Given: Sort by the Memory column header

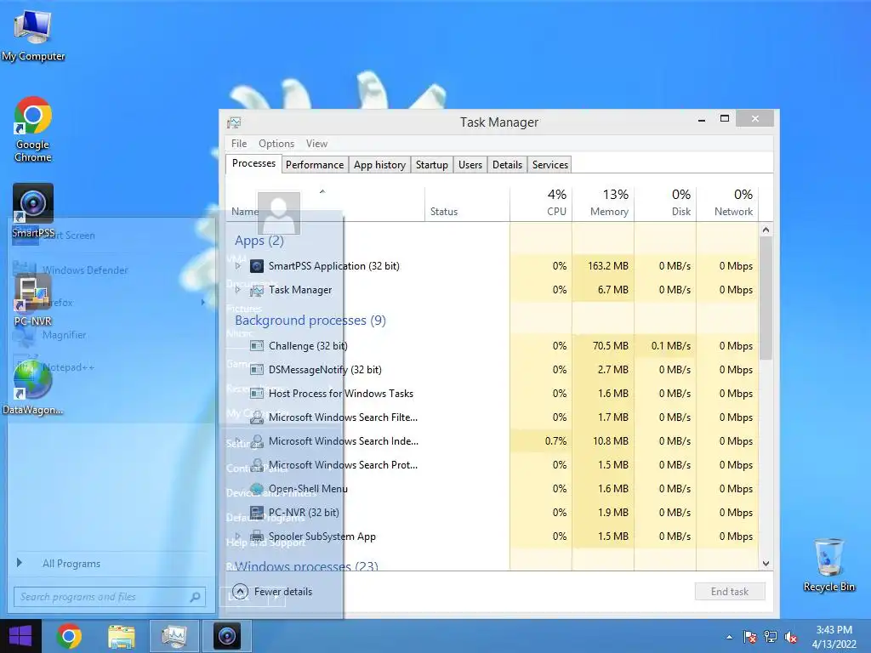Looking at the screenshot, I should click(603, 203).
